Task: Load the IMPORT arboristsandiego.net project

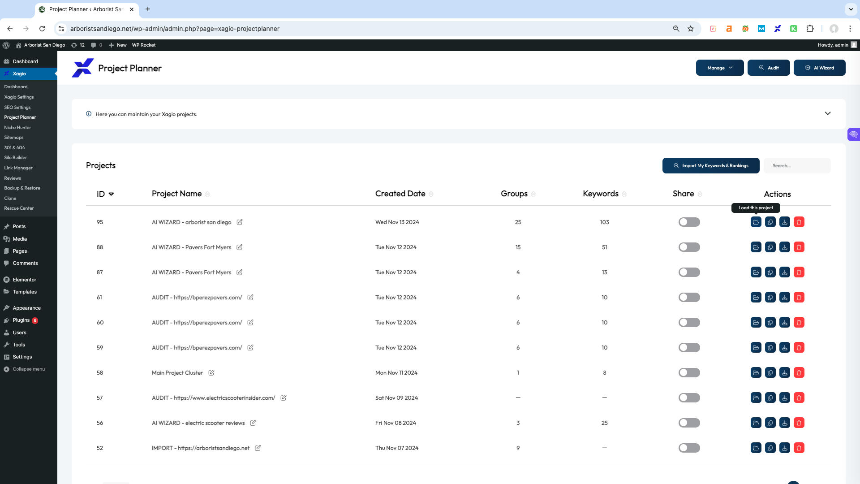Action: tap(756, 448)
